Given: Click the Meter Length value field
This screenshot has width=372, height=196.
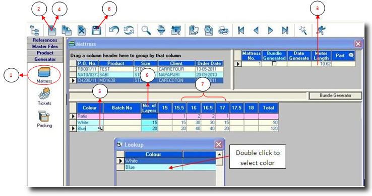Looking at the screenshot, I should pos(321,64).
